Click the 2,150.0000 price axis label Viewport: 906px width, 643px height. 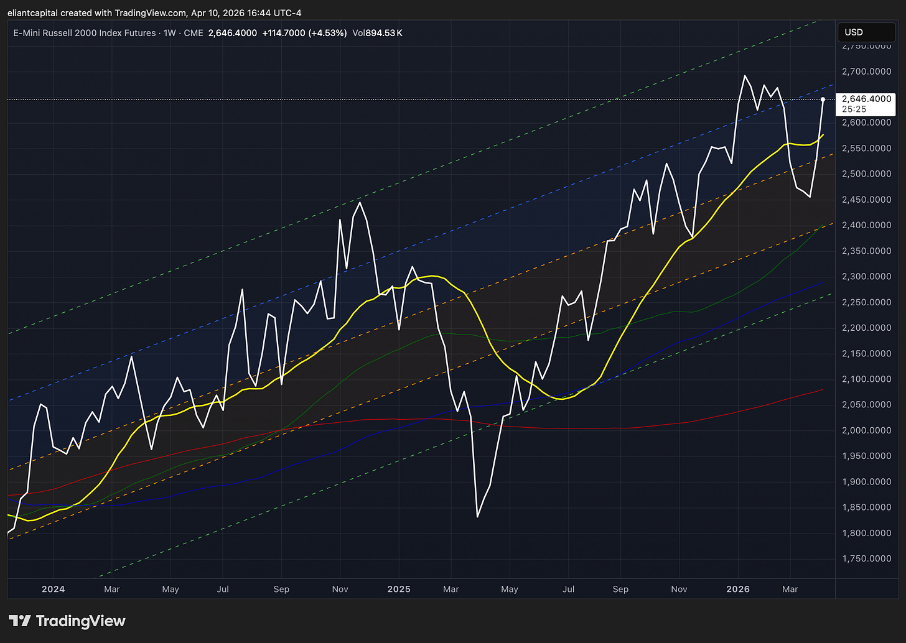point(866,354)
